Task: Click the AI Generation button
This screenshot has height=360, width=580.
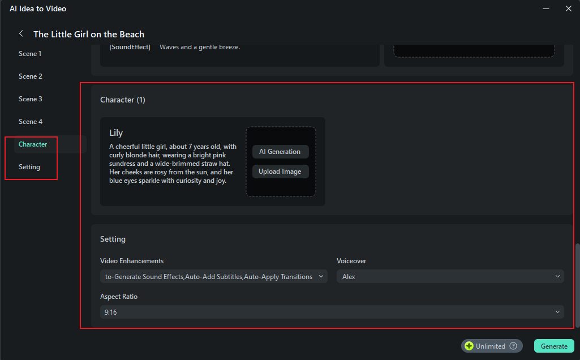Action: [x=280, y=152]
